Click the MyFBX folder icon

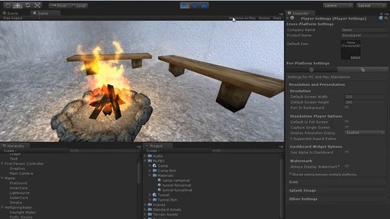150,161
